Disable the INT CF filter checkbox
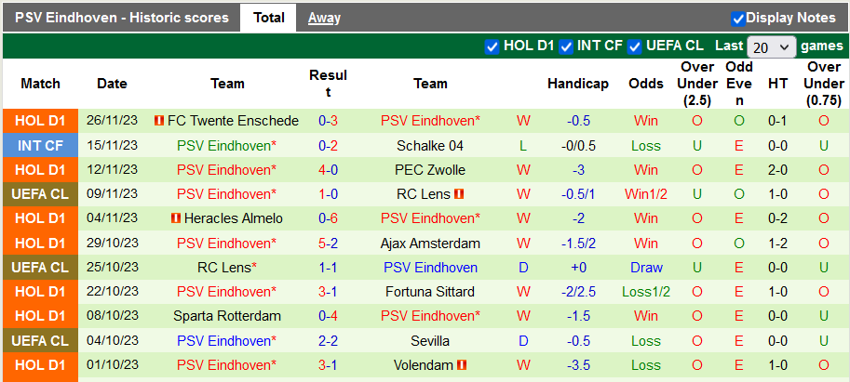The width and height of the screenshot is (850, 382). point(565,46)
